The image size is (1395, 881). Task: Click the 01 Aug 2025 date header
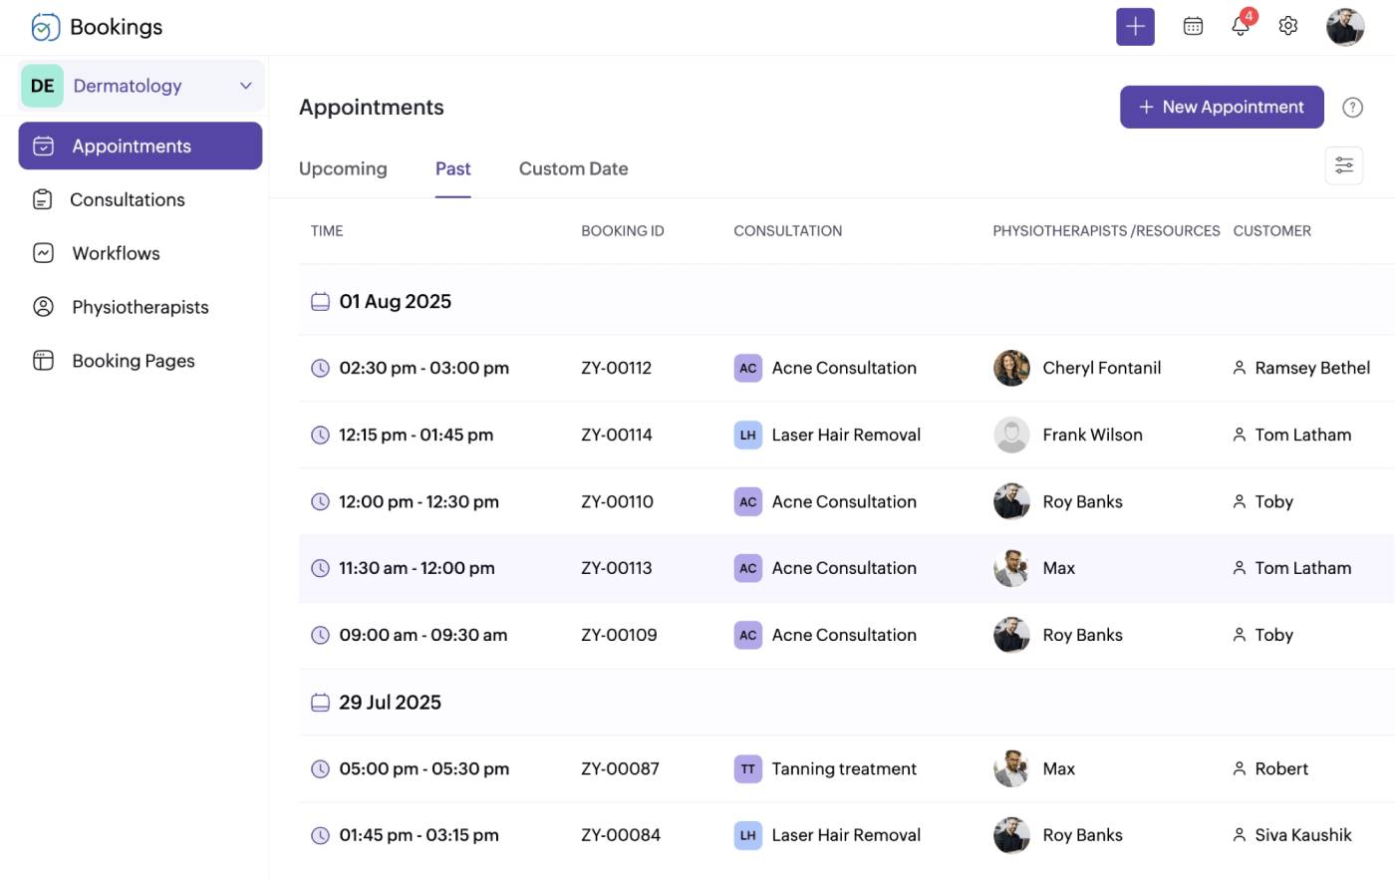(x=395, y=301)
